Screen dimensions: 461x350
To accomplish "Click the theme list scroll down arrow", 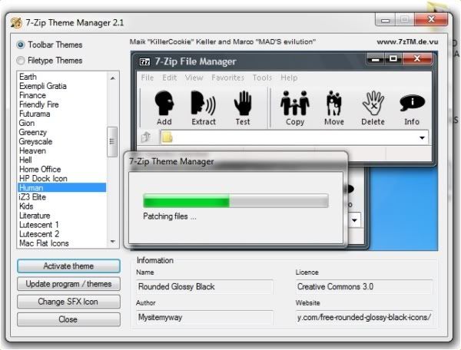I will (113, 242).
